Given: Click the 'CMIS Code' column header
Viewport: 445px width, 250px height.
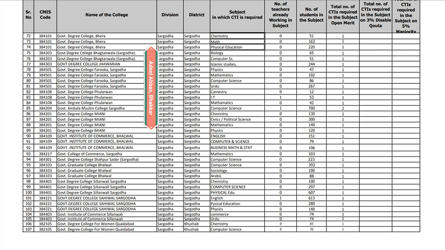Looking at the screenshot, I should pyautogui.click(x=45, y=15).
